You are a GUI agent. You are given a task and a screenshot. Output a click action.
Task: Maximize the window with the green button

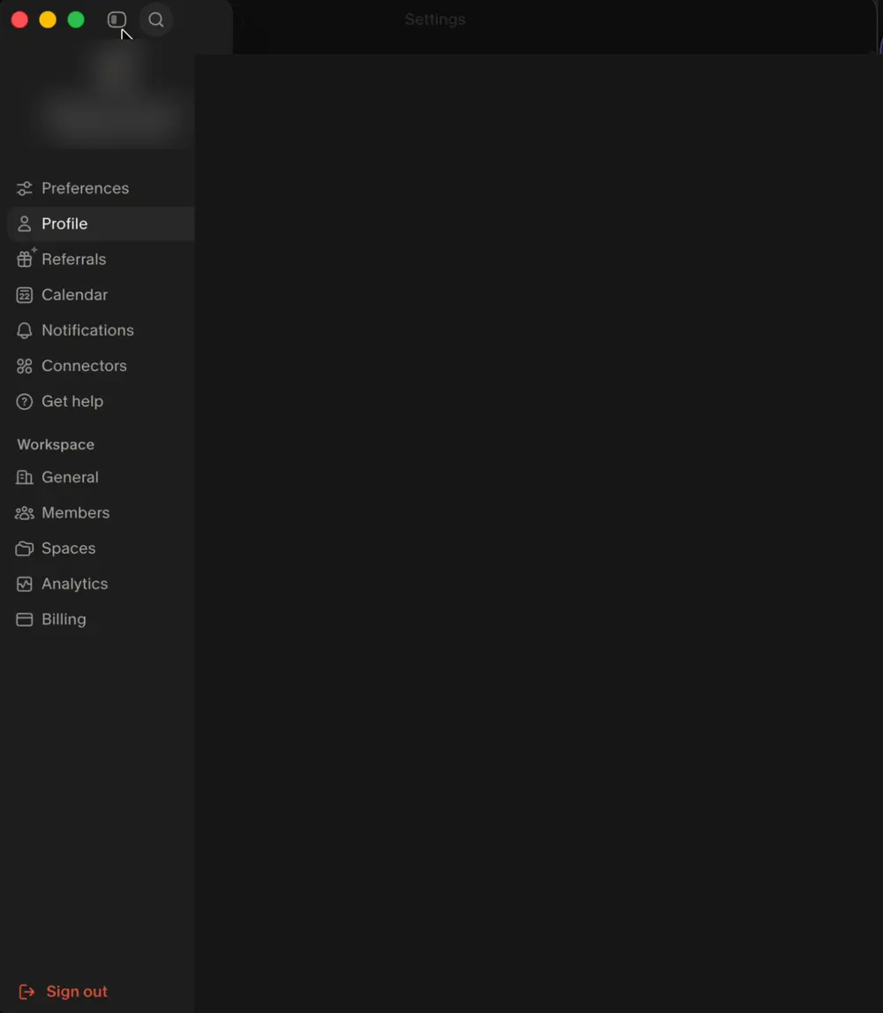tap(76, 20)
